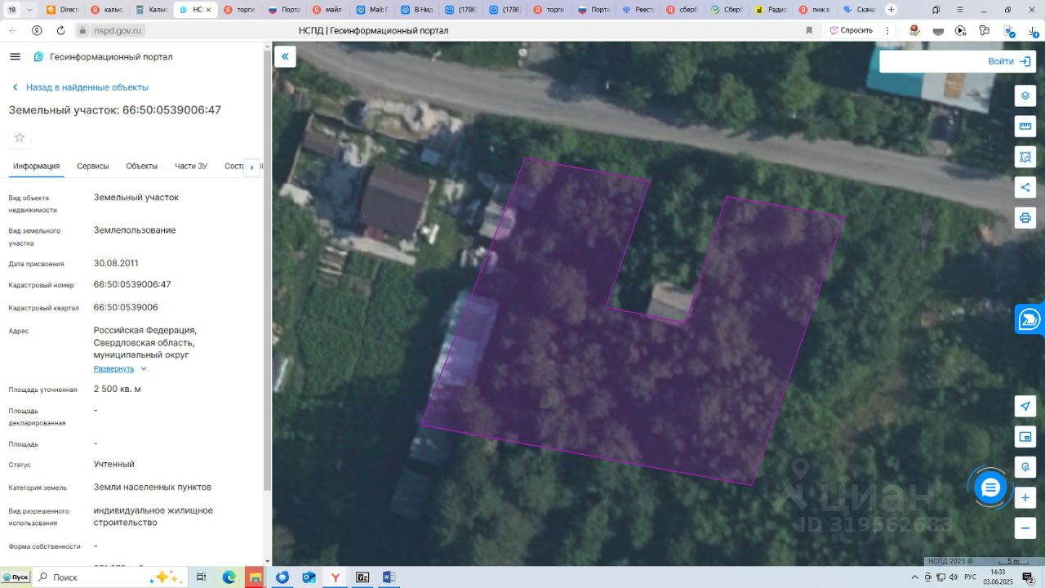Image resolution: width=1045 pixels, height=588 pixels.
Task: Open the hamburger menu of the portal
Action: (x=15, y=56)
